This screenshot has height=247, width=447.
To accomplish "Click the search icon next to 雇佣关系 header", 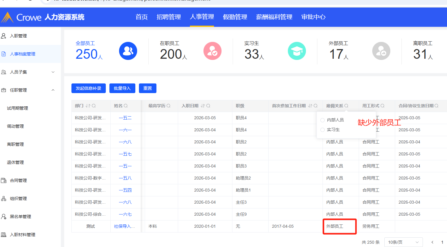I will pyautogui.click(x=346, y=106).
